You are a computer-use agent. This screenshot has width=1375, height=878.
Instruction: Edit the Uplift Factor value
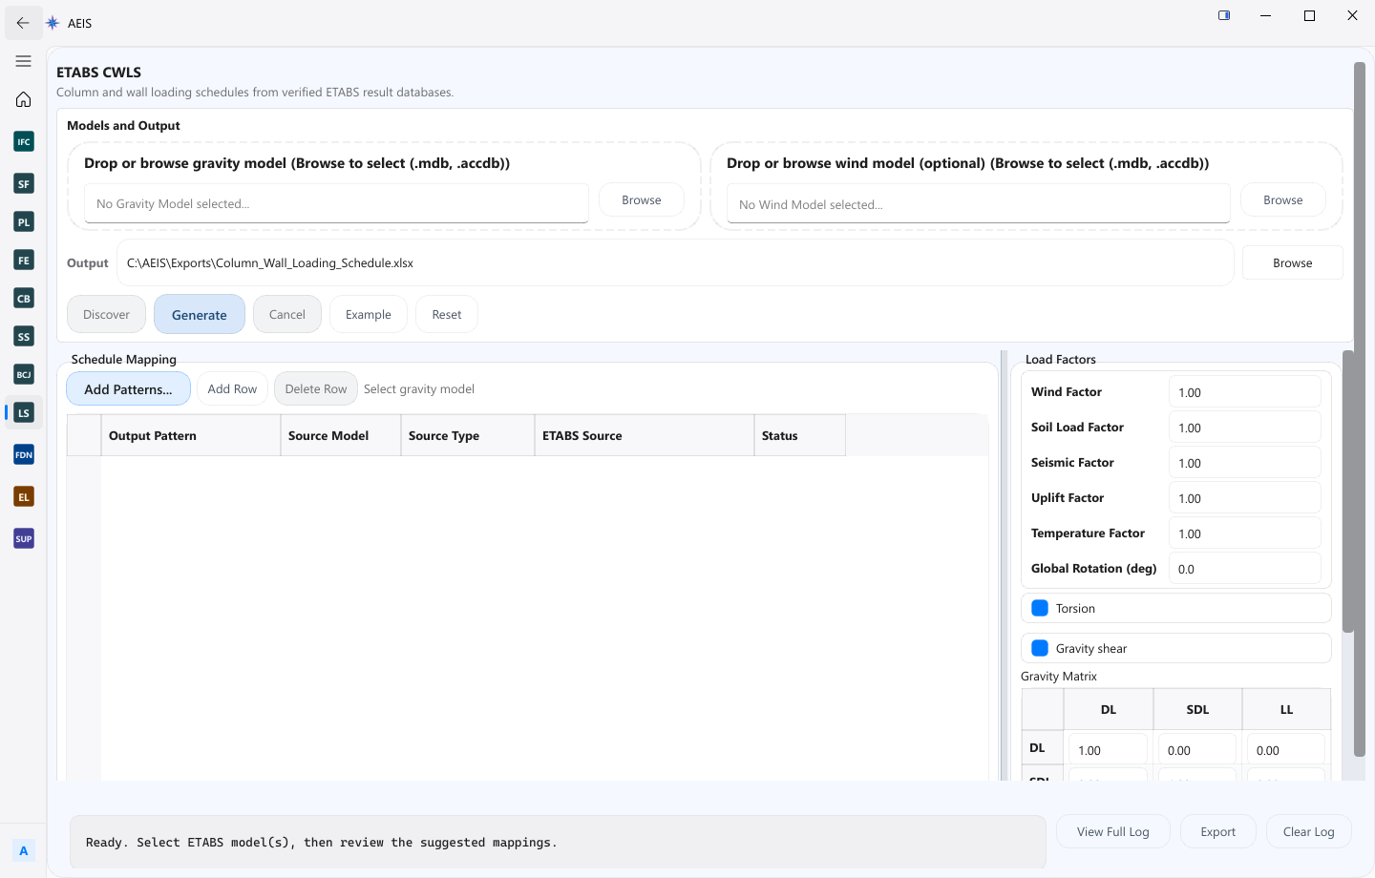(x=1244, y=498)
